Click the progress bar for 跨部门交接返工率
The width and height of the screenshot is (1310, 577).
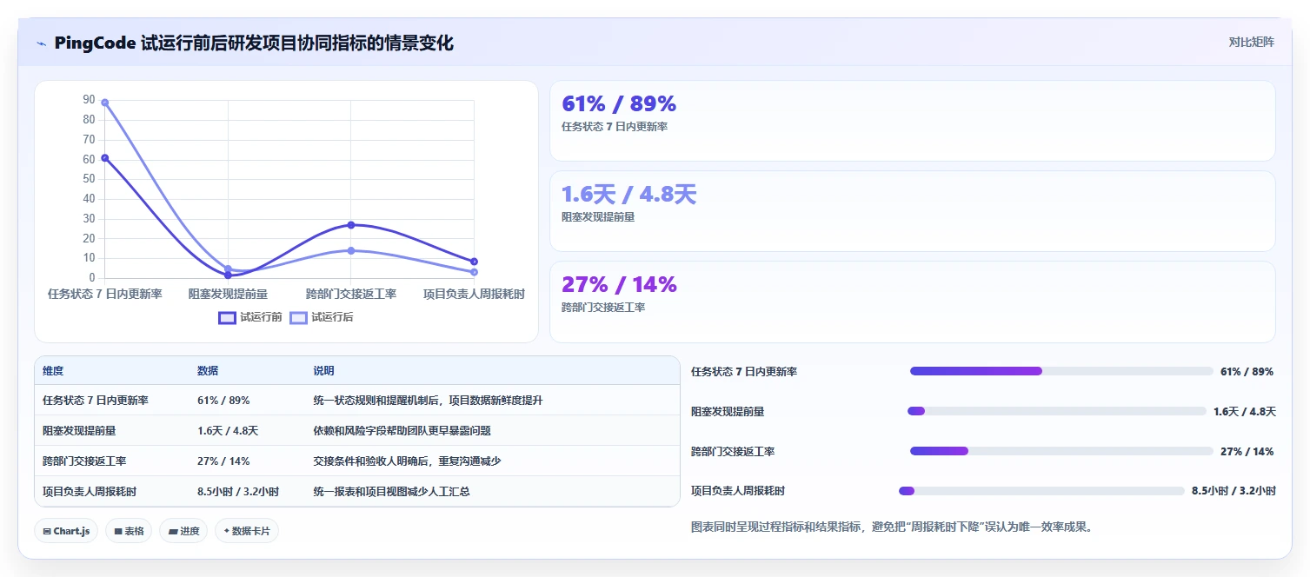point(1061,451)
